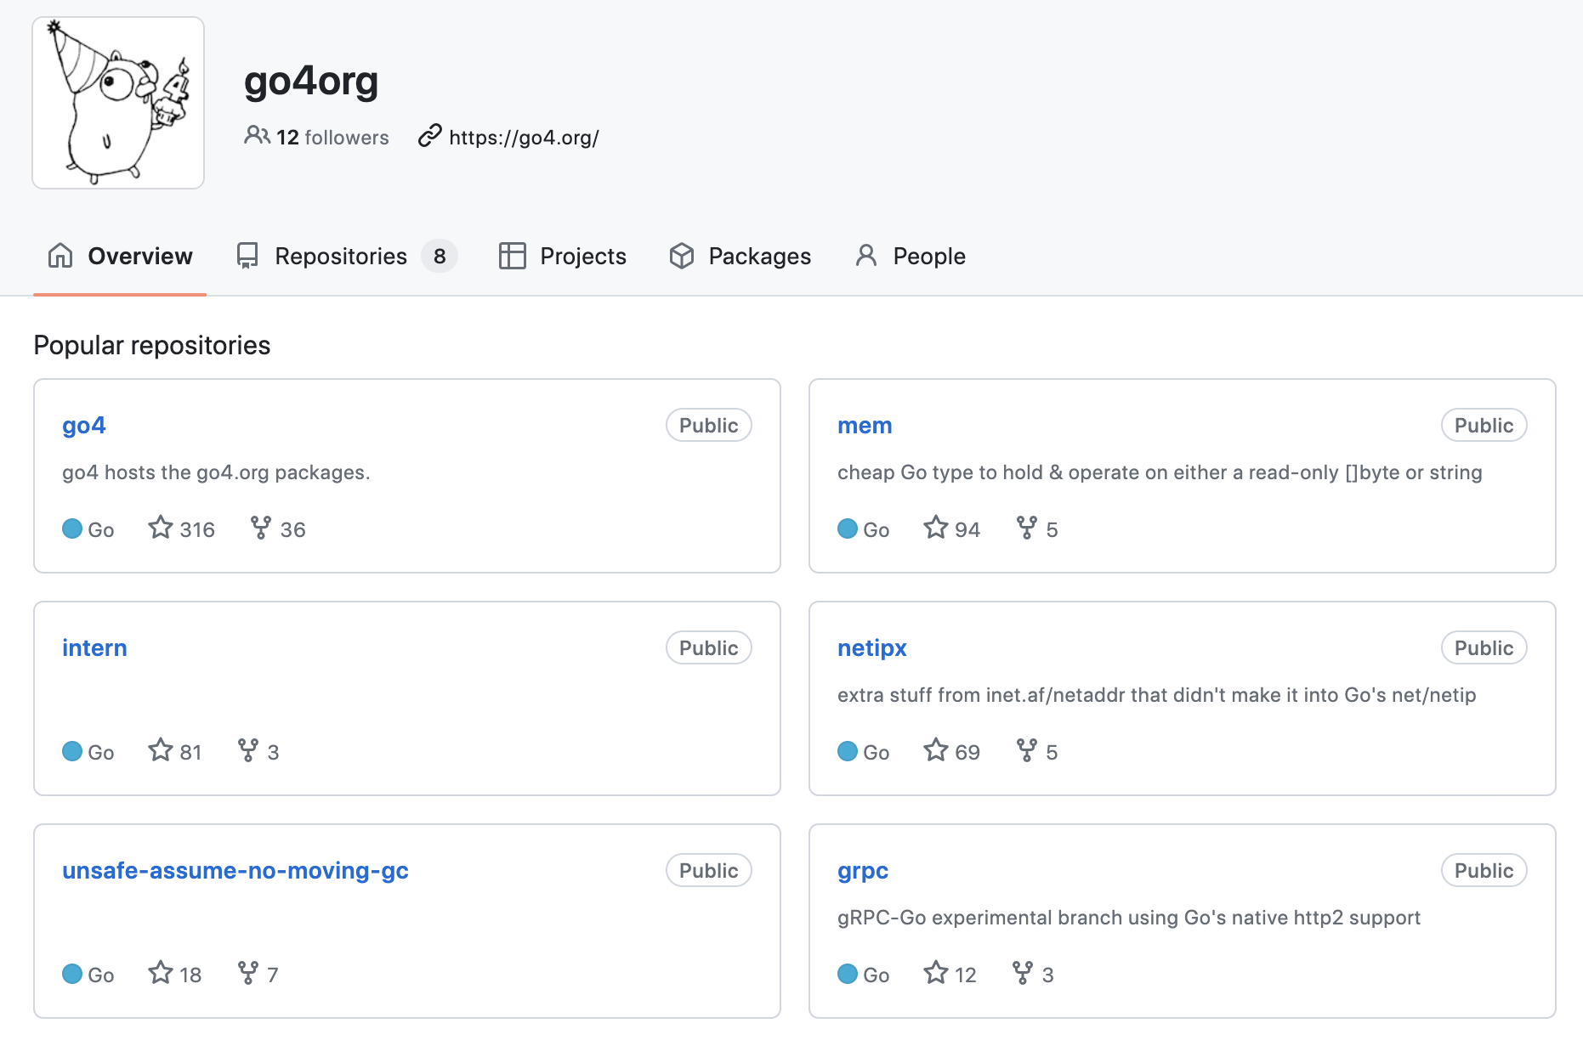
Task: Open the https://go4.org/ website link
Action: click(524, 138)
